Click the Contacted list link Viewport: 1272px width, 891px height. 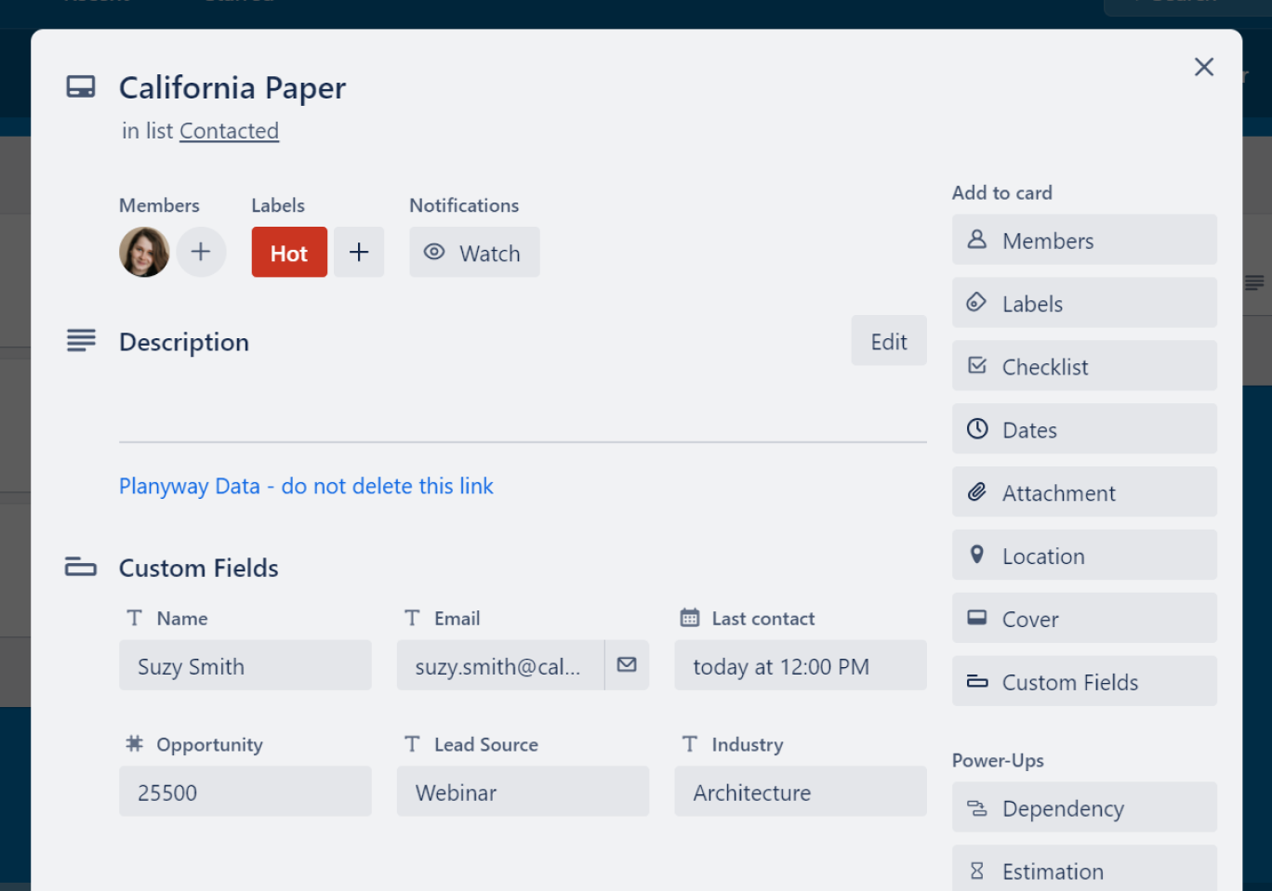coord(229,131)
